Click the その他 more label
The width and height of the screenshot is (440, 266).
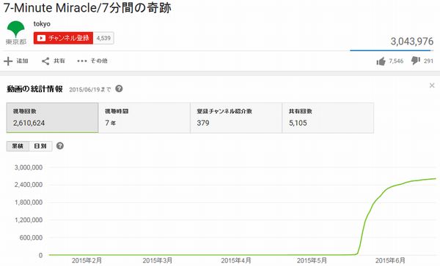99,61
